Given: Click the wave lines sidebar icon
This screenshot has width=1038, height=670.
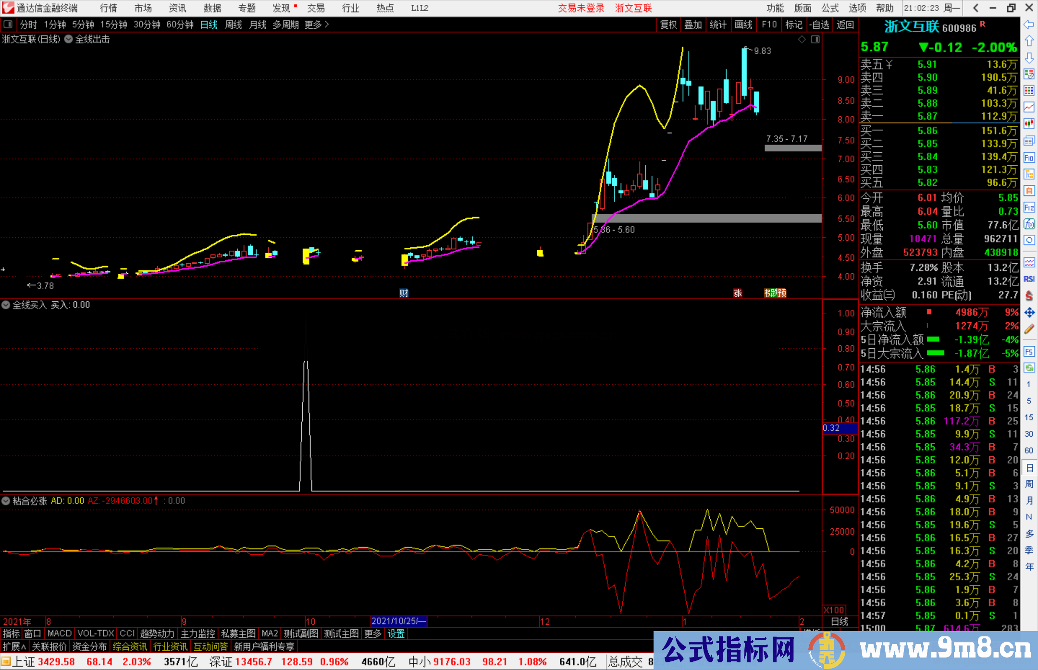Looking at the screenshot, I should pyautogui.click(x=1029, y=262).
